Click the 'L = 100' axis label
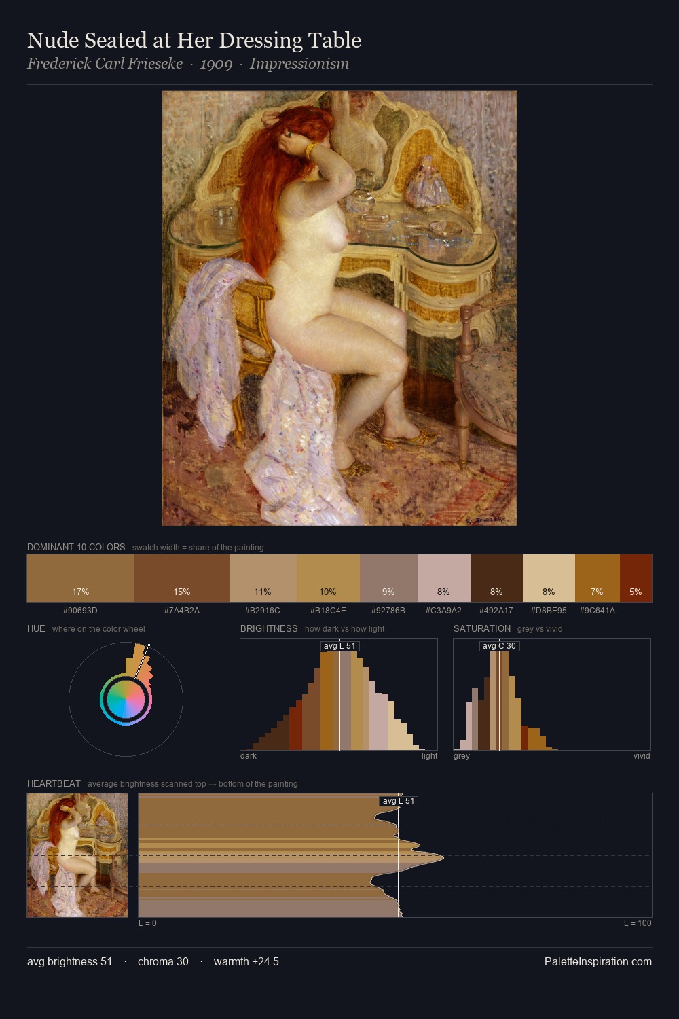 tap(638, 923)
